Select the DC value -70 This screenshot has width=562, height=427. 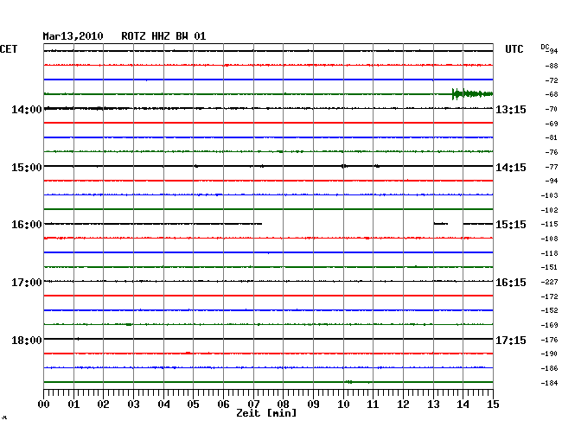point(552,109)
